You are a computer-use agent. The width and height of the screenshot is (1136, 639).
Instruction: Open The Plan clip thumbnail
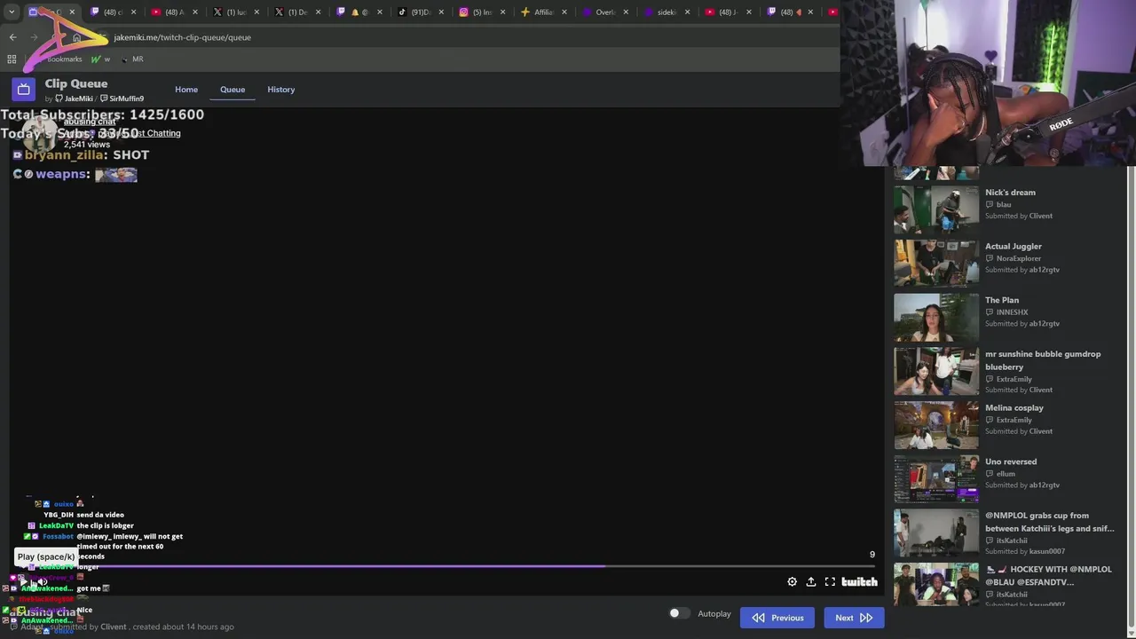(936, 317)
